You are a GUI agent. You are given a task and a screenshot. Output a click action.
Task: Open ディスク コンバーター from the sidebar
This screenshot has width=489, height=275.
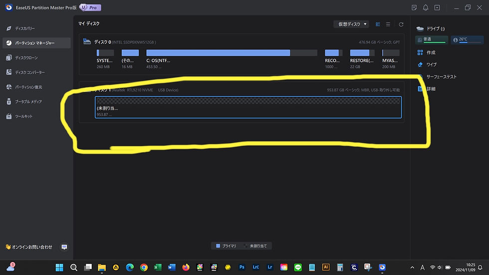coord(36,72)
